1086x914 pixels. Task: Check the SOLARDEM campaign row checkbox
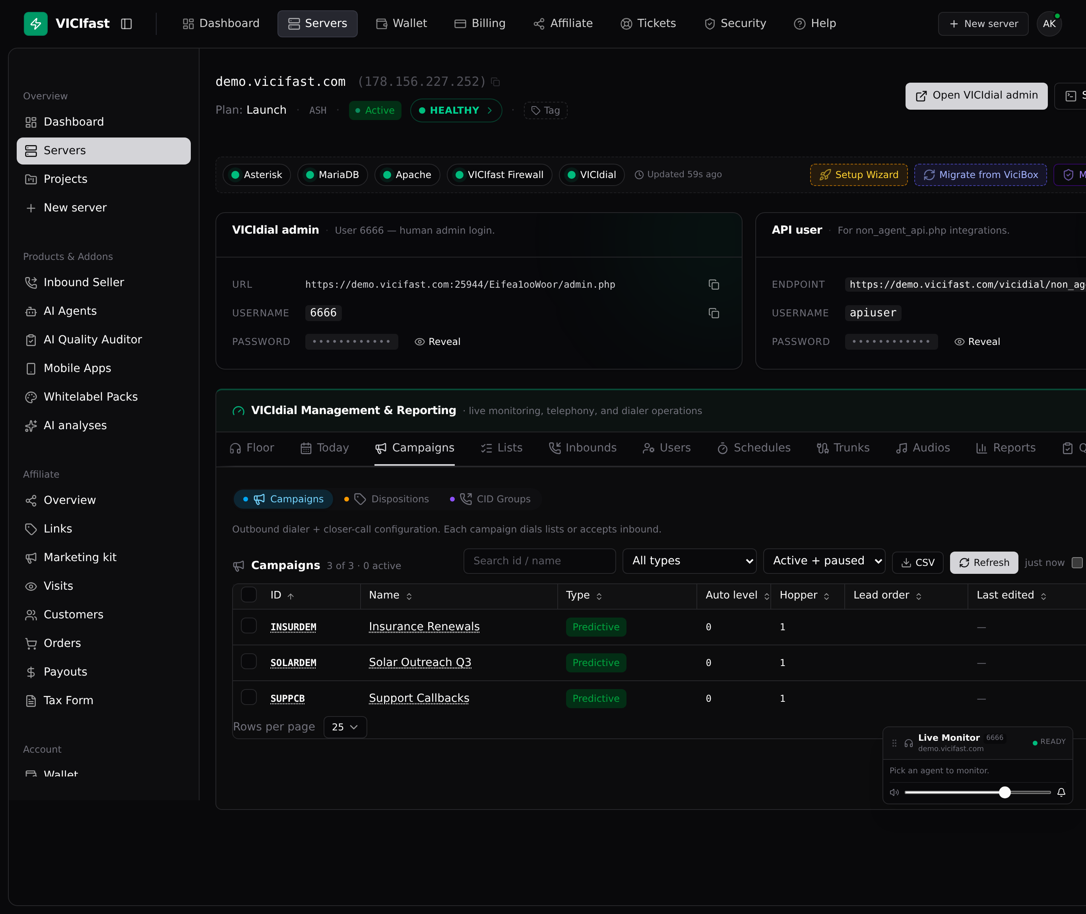[x=249, y=661]
